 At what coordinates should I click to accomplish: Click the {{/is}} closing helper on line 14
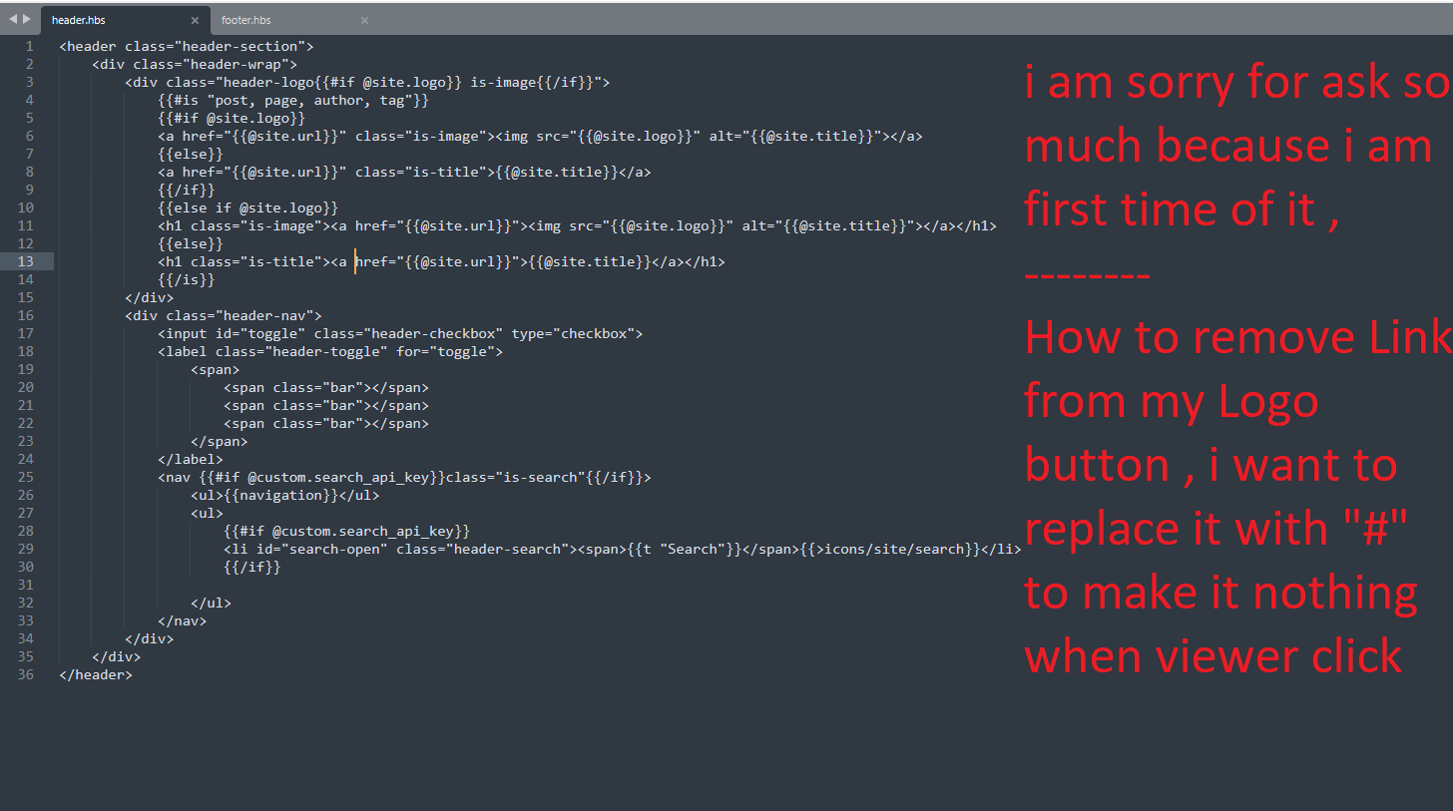(x=187, y=279)
